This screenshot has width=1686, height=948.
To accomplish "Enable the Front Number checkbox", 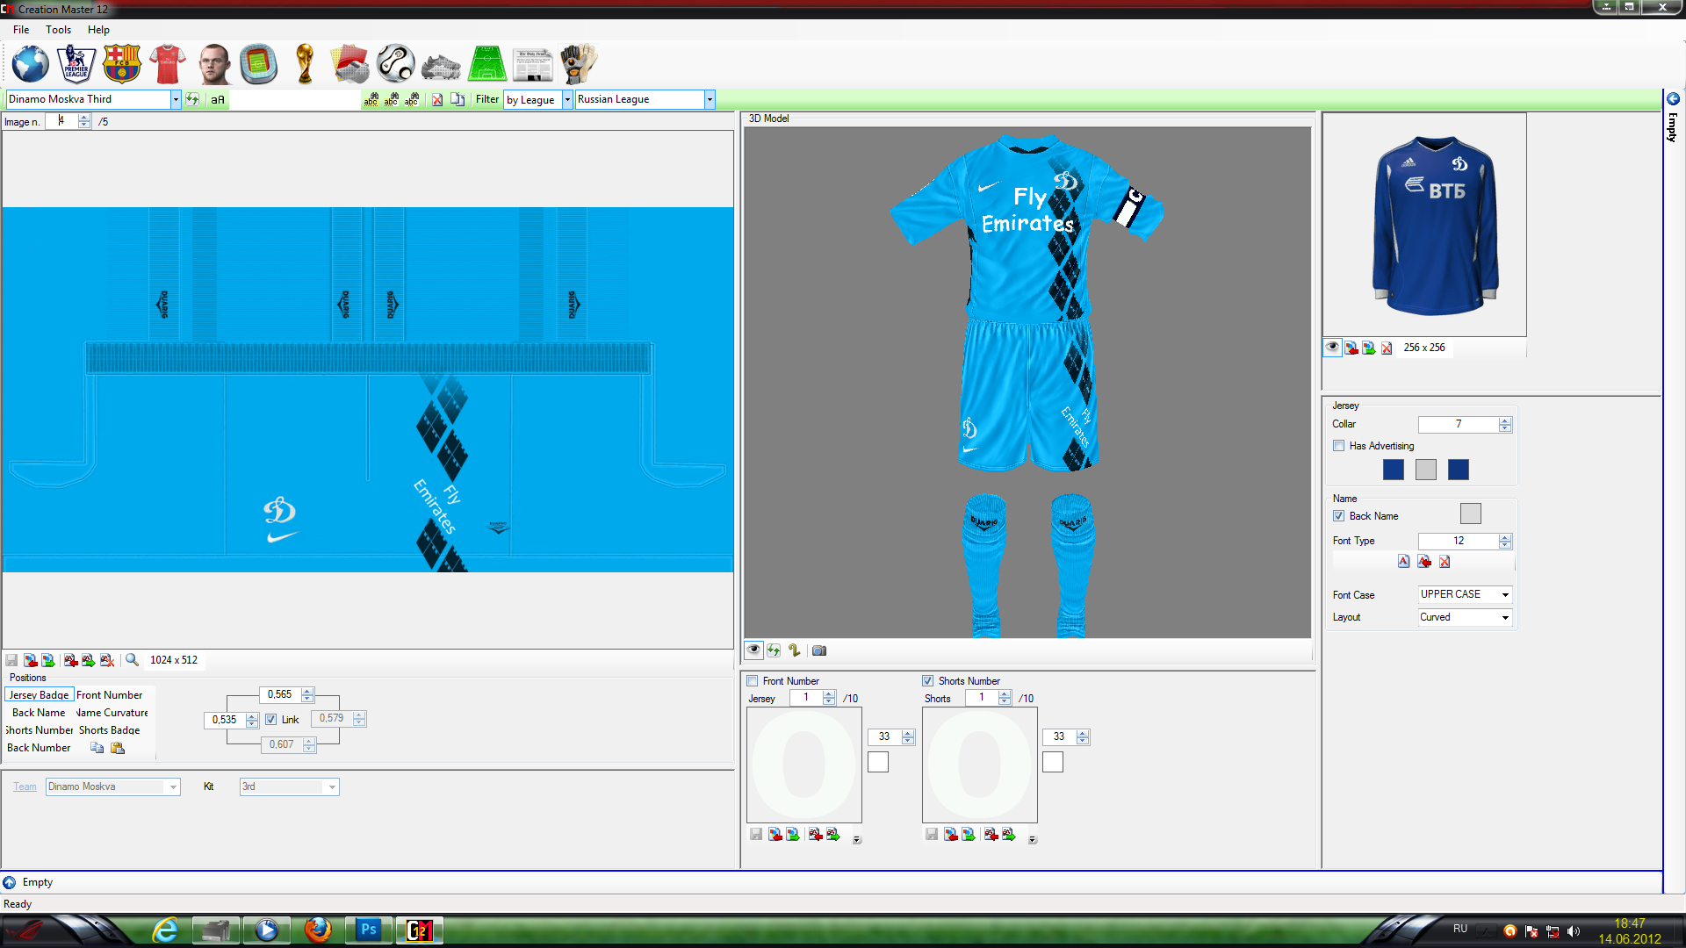I will [753, 681].
